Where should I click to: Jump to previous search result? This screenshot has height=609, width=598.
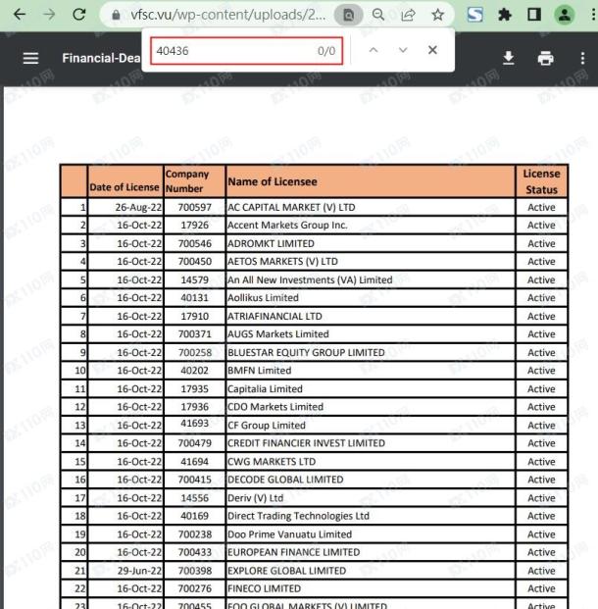[374, 50]
